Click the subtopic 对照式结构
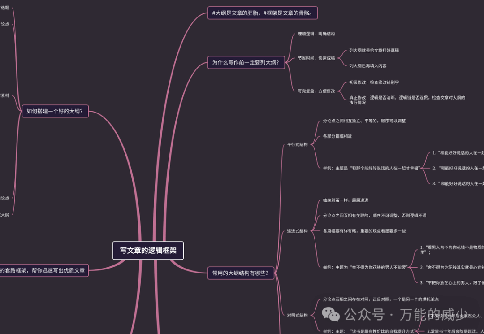484x334 pixels. pyautogui.click(x=297, y=315)
